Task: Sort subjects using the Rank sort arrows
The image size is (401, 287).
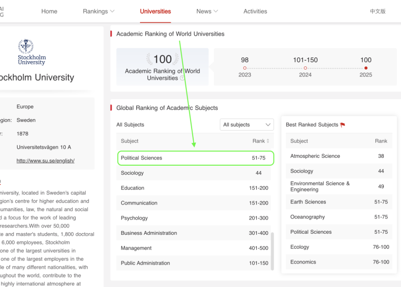Action: (268, 141)
